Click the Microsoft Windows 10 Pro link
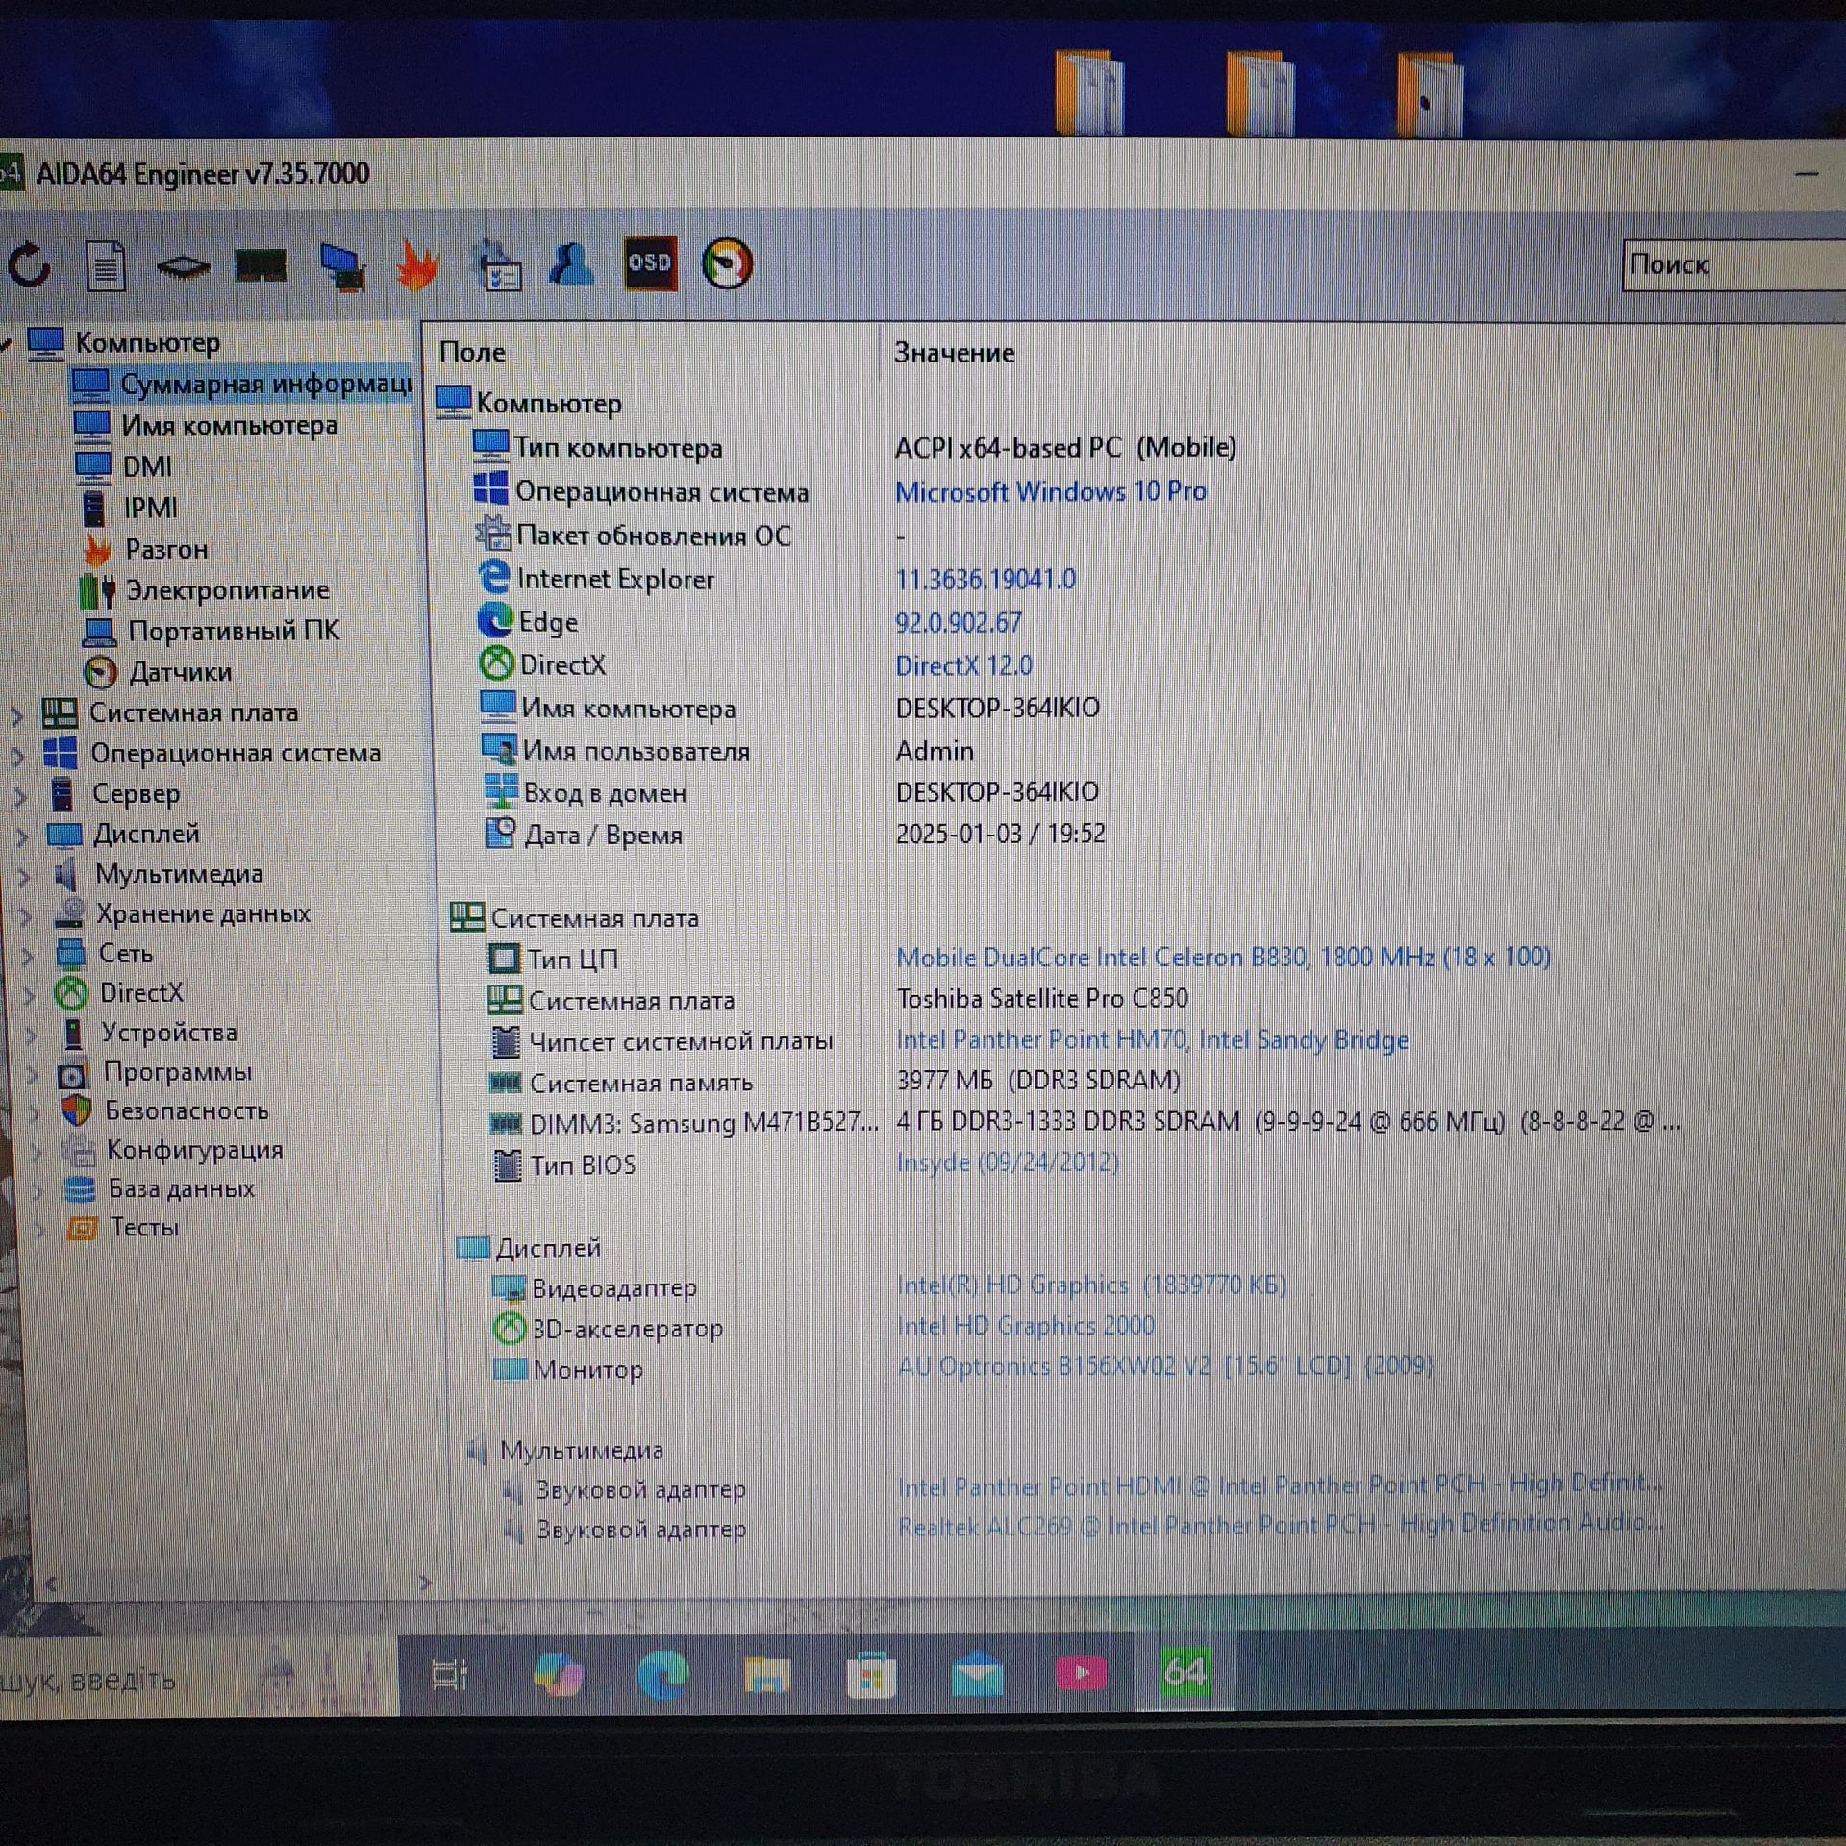The width and height of the screenshot is (1846, 1846). click(1051, 492)
